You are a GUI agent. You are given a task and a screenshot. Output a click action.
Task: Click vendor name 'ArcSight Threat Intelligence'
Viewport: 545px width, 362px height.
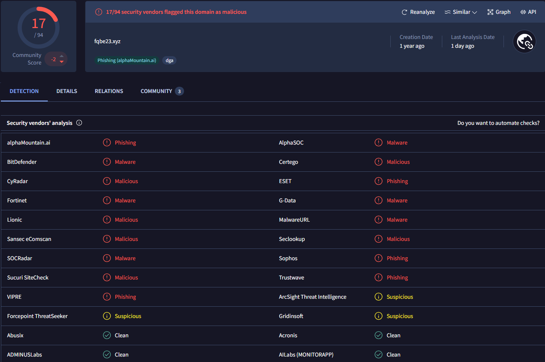pyautogui.click(x=313, y=297)
